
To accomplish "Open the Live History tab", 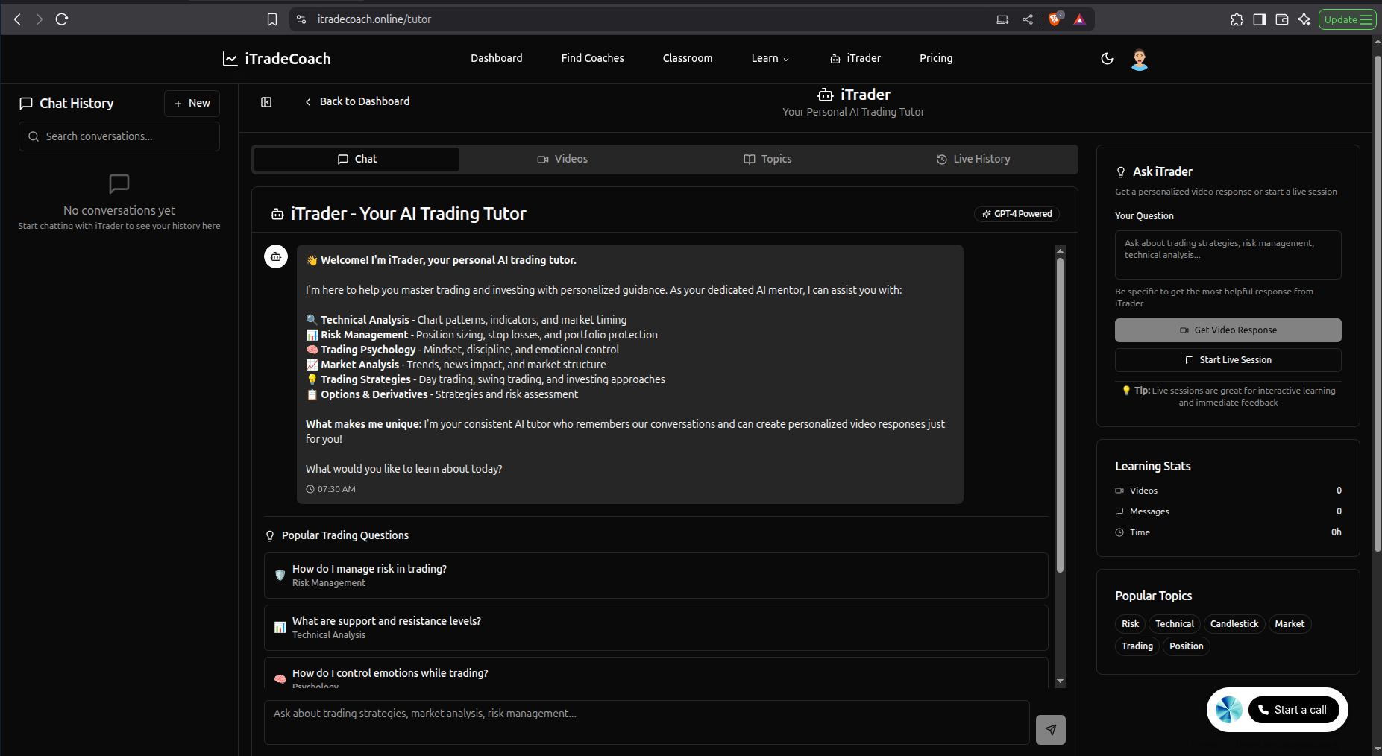I will pos(973,159).
